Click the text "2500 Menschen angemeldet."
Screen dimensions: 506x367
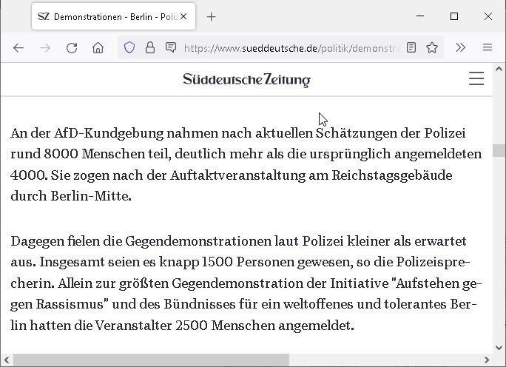tap(265, 326)
